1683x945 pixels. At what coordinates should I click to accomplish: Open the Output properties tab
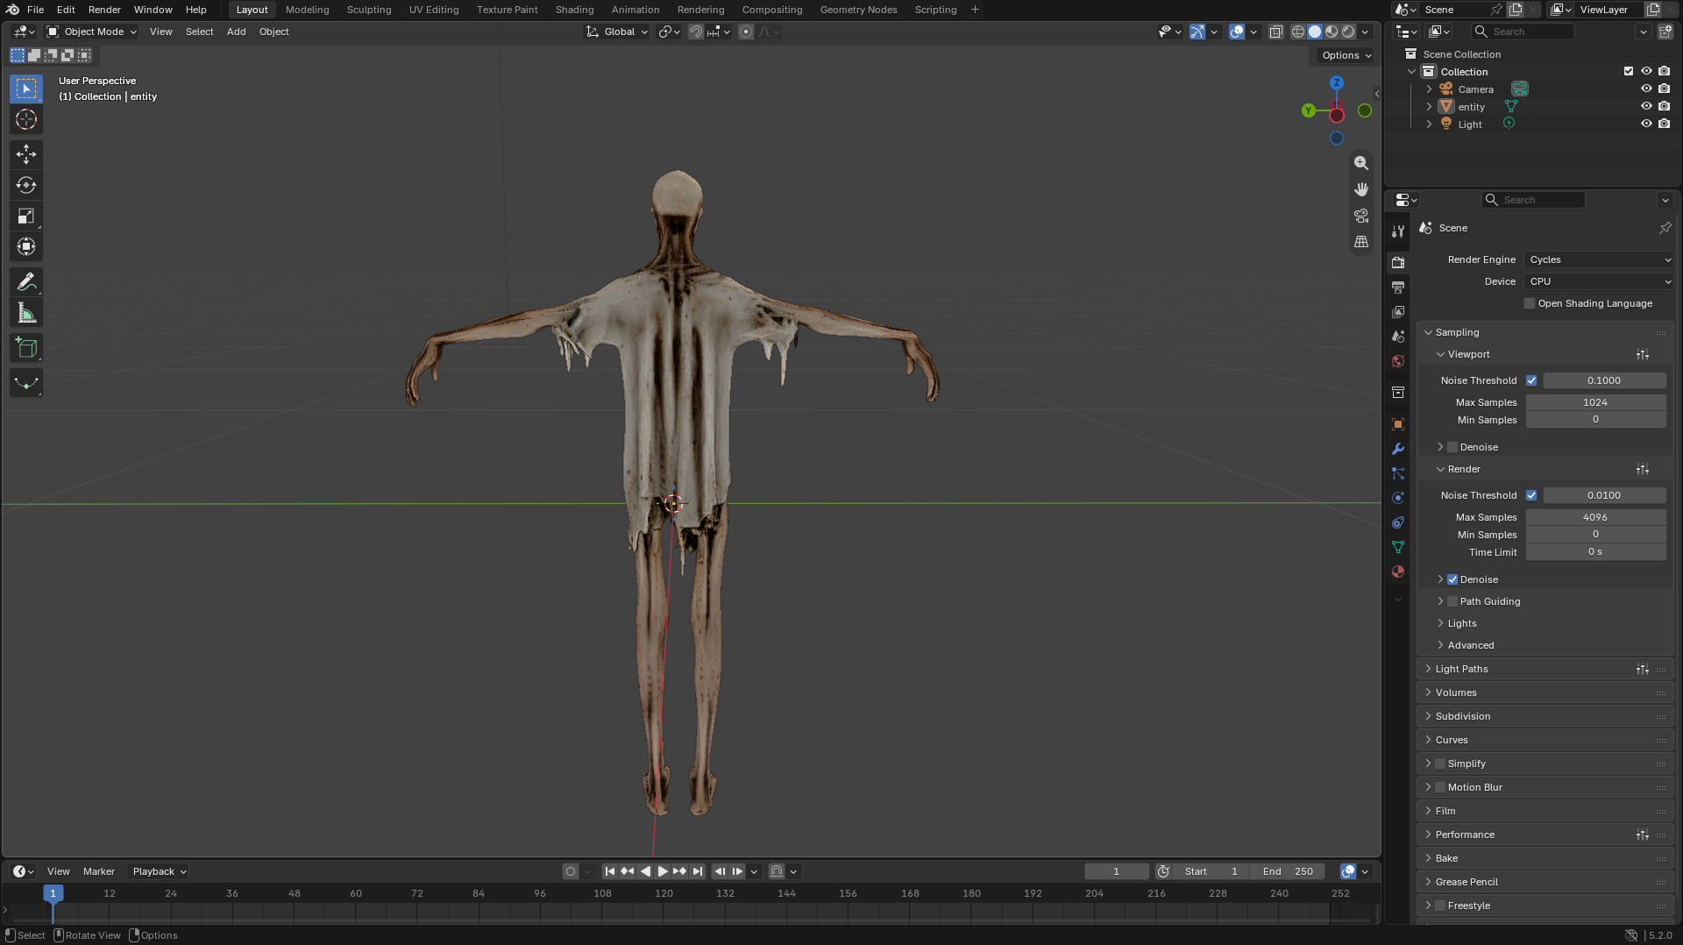[1398, 288]
